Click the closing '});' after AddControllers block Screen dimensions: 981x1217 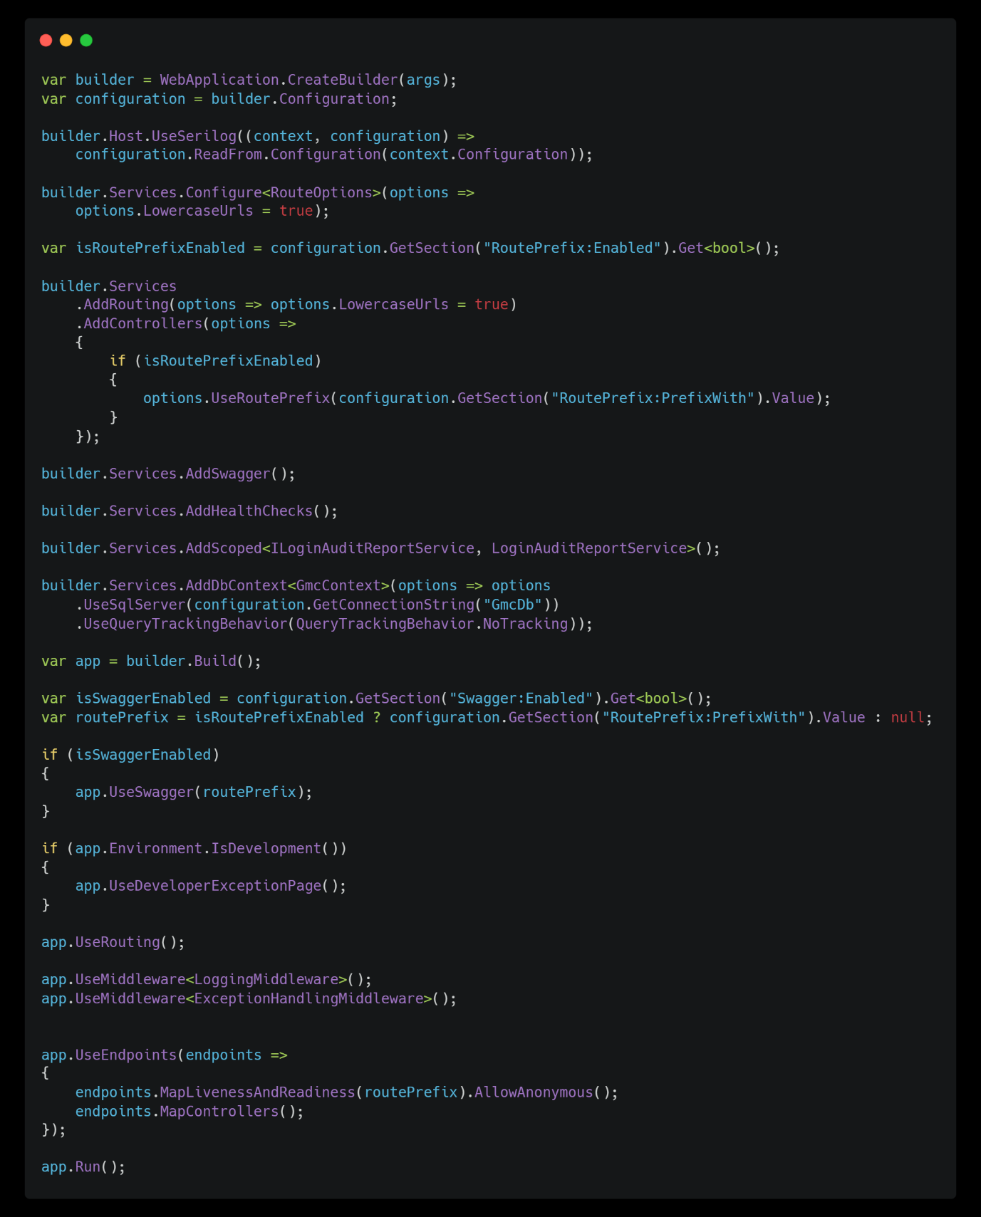click(x=88, y=437)
